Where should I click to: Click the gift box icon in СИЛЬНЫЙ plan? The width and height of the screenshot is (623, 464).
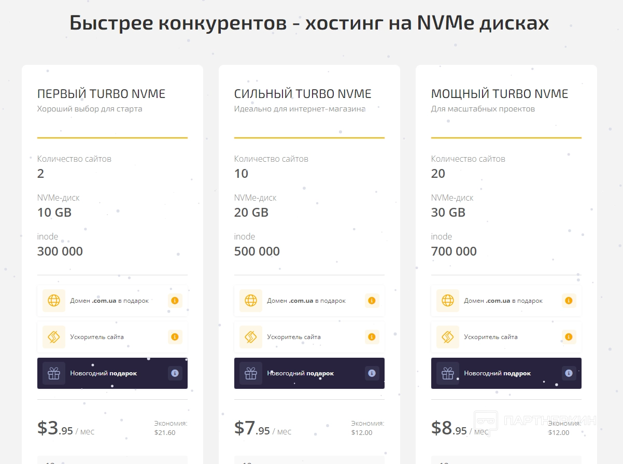251,373
